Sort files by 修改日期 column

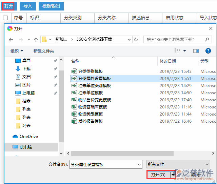(168, 61)
